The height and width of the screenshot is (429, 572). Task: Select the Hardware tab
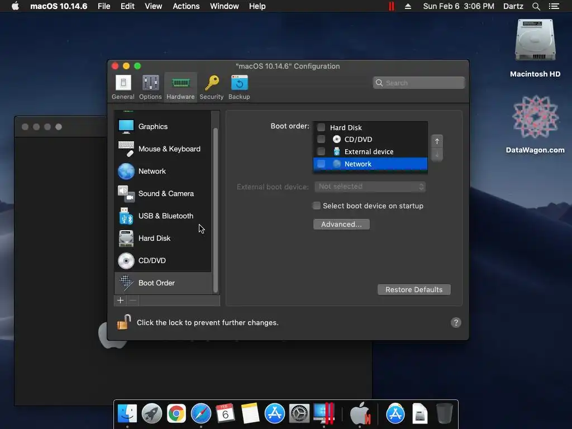click(180, 87)
